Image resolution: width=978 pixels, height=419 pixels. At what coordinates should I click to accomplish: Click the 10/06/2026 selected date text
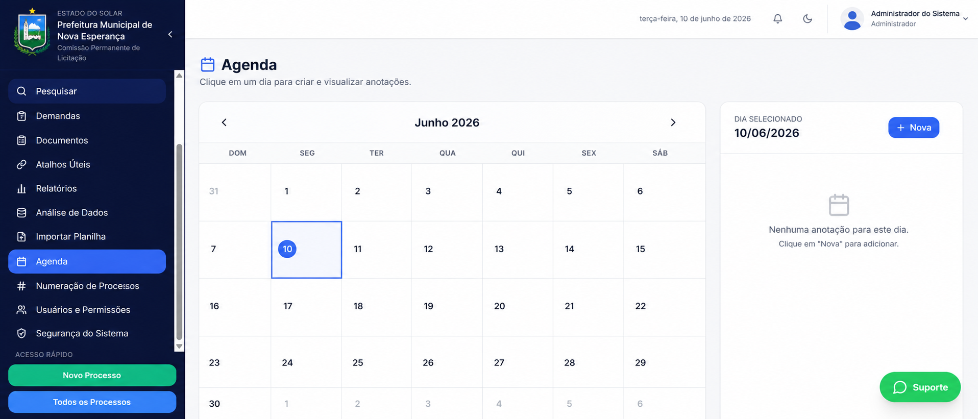pos(767,133)
